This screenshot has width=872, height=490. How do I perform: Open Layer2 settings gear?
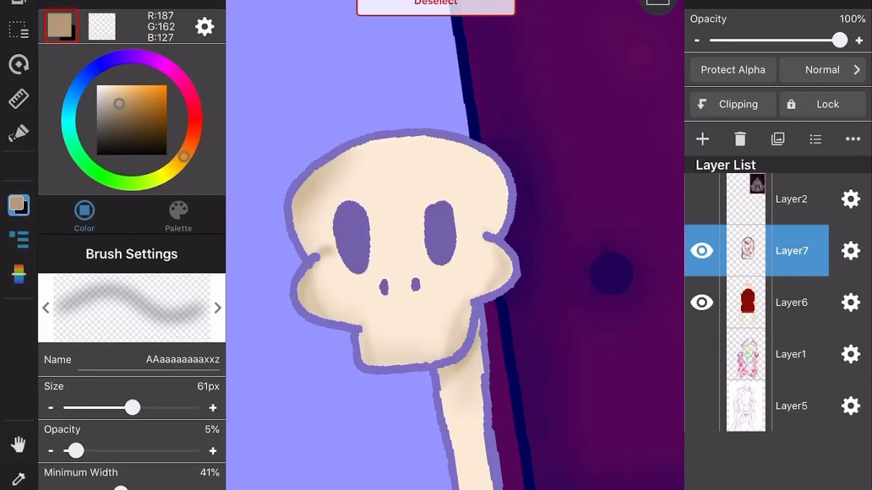coord(851,199)
